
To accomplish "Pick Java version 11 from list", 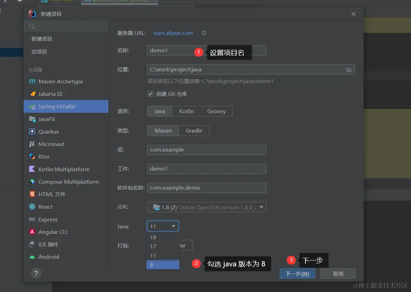I will 163,256.
